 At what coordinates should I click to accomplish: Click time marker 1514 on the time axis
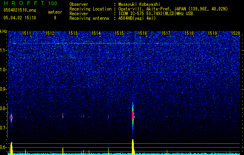click(96, 33)
